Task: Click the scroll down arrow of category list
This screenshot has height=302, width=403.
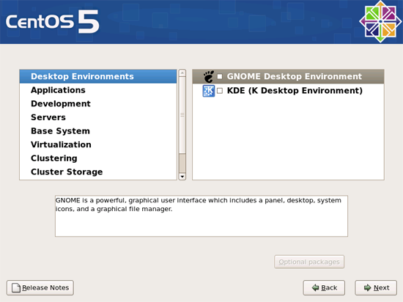Action: (182, 177)
